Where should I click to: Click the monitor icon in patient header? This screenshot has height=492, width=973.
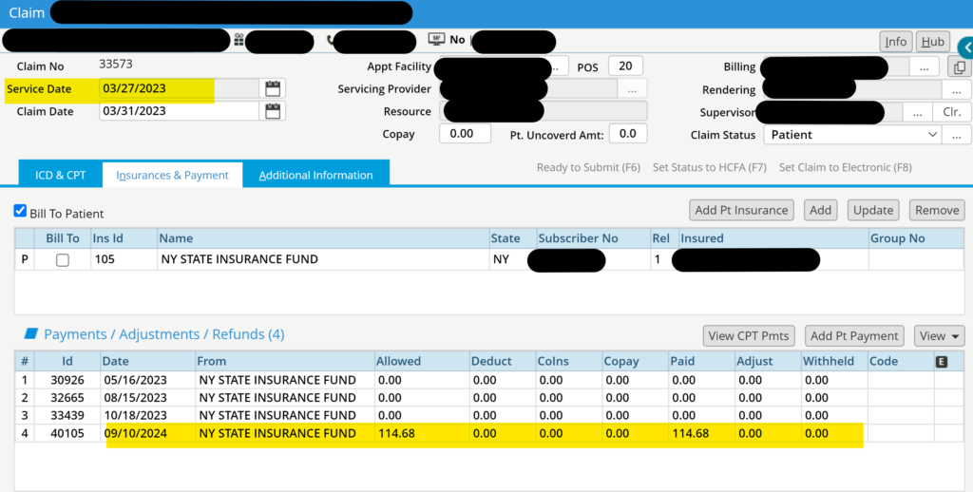click(x=437, y=40)
